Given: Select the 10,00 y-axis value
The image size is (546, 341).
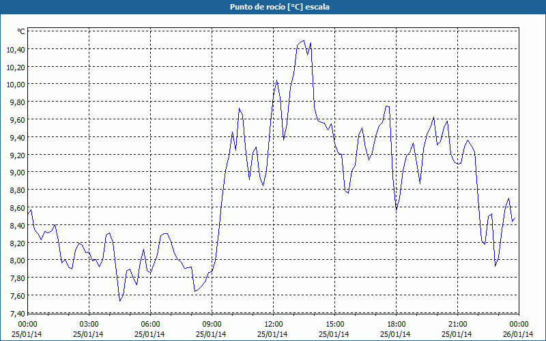Looking at the screenshot, I should pyautogui.click(x=16, y=85).
